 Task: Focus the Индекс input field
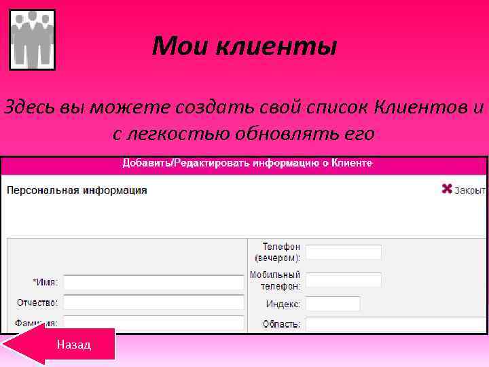click(x=333, y=304)
